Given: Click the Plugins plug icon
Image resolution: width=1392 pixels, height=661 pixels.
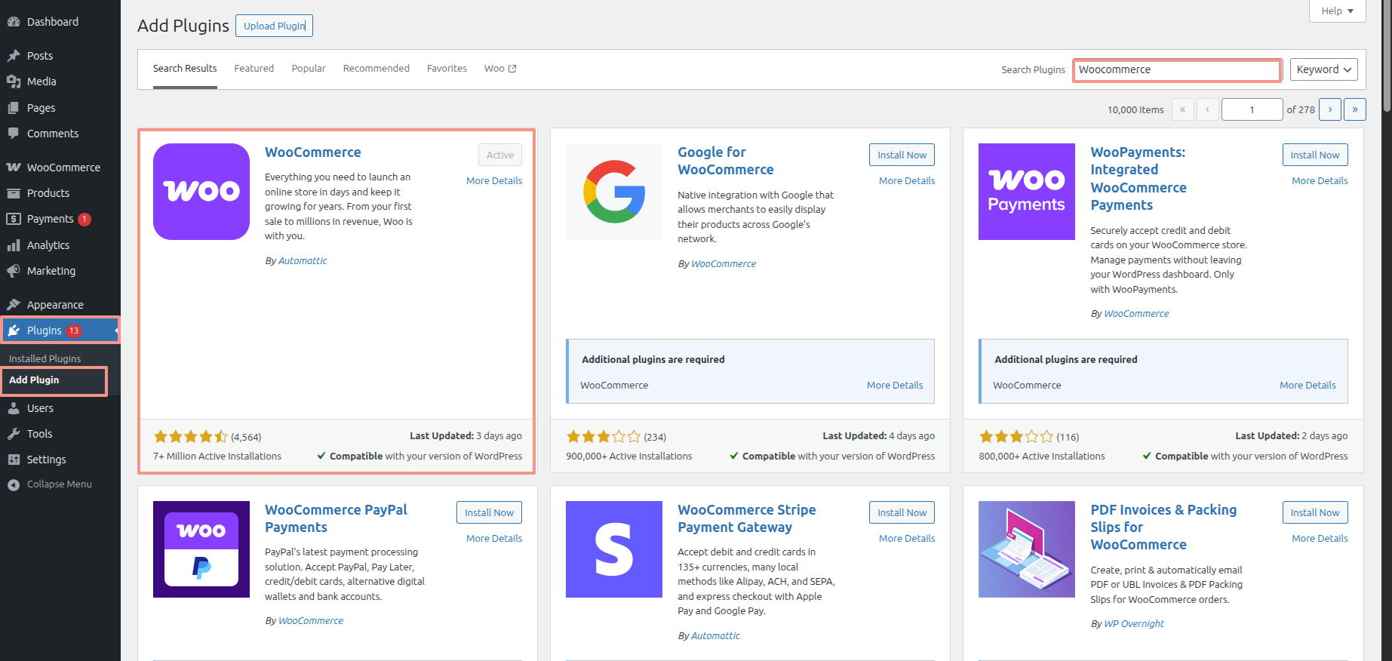Looking at the screenshot, I should pyautogui.click(x=14, y=330).
